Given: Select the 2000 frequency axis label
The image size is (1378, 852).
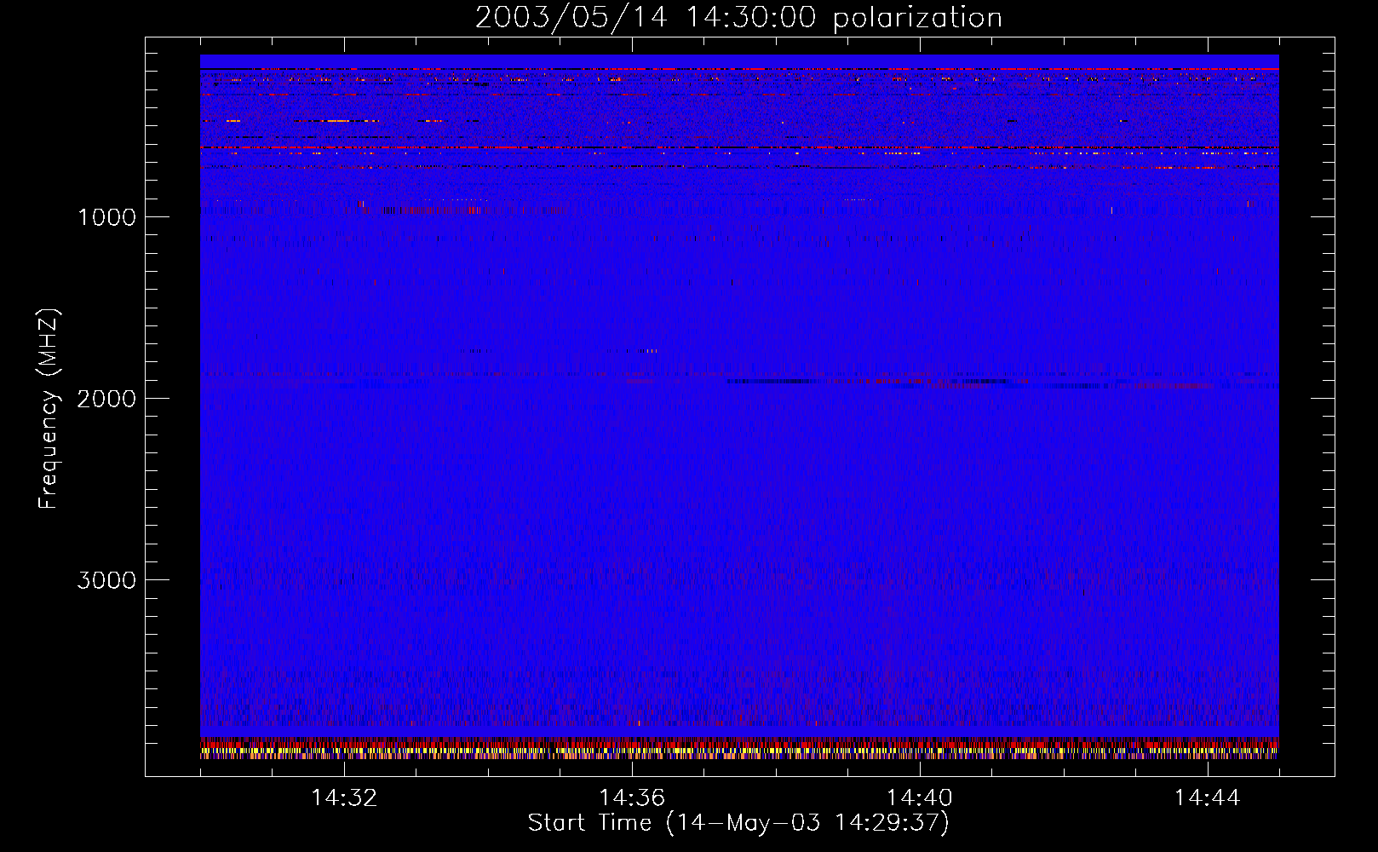Looking at the screenshot, I should (106, 399).
